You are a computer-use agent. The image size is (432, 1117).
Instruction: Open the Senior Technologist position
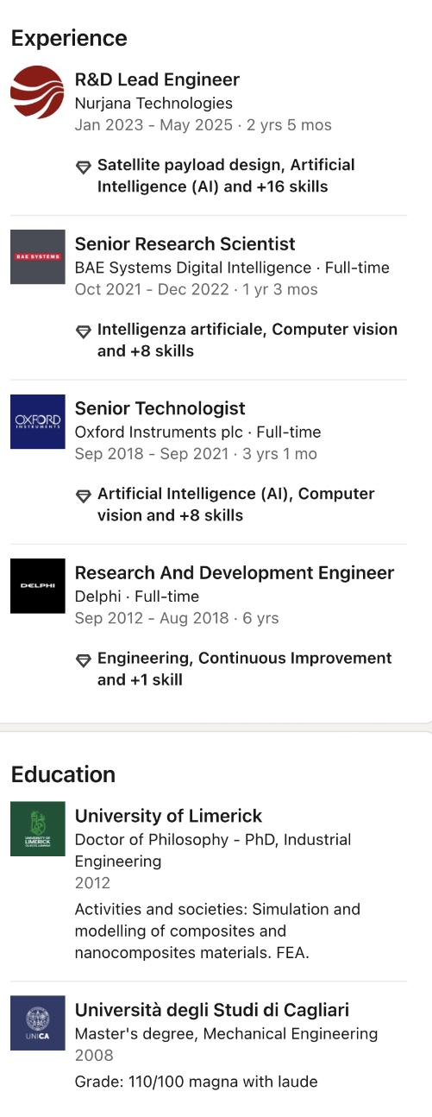point(160,408)
